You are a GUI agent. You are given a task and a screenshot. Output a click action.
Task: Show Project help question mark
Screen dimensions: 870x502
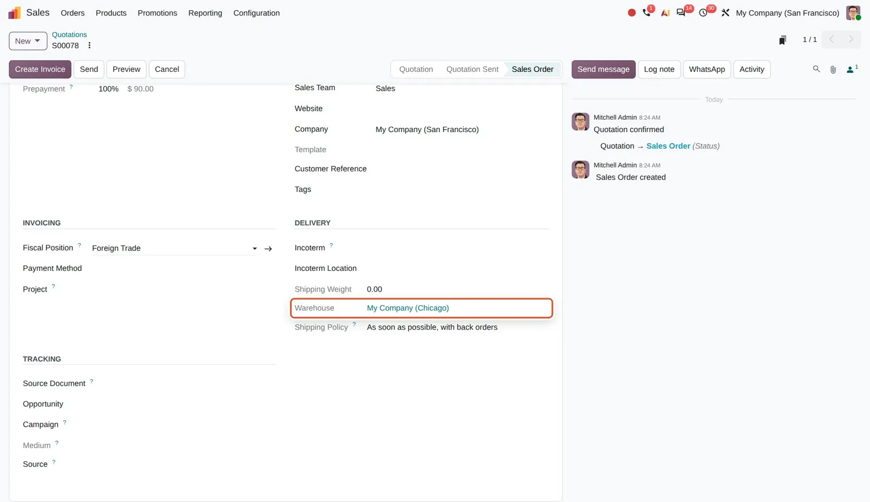tap(53, 287)
